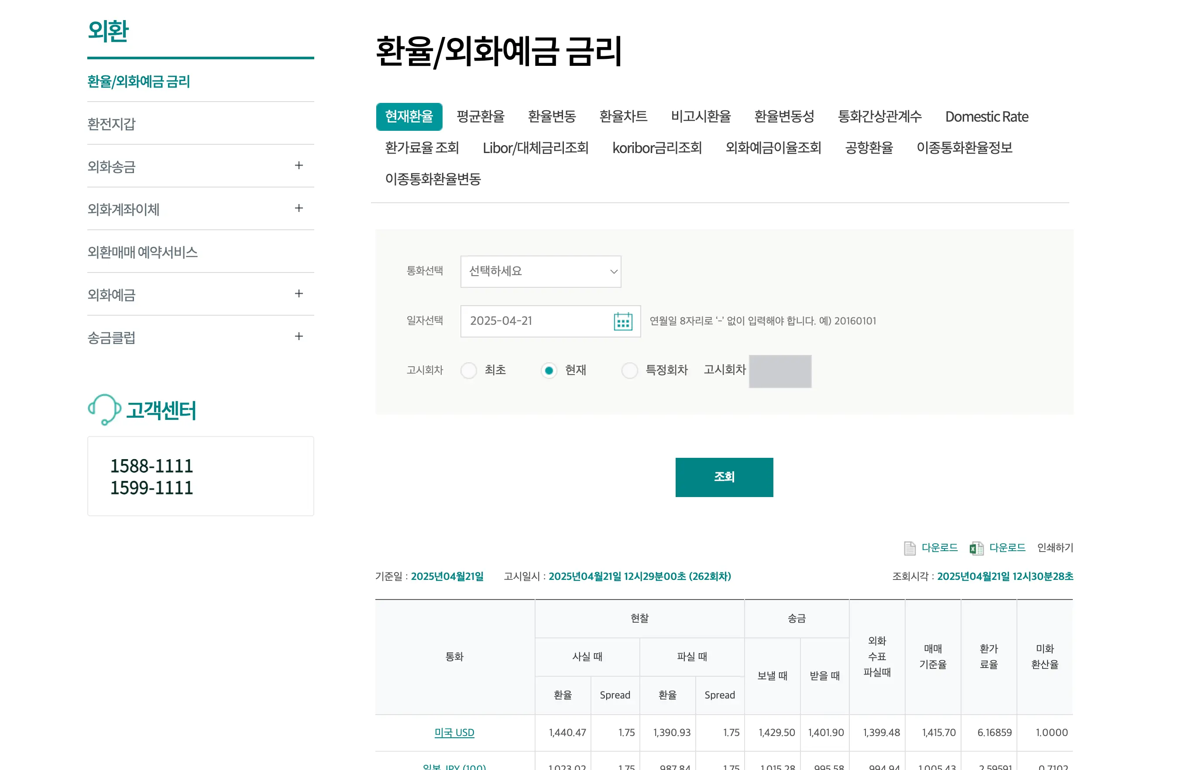Switch to the 평균환율 tab
Image resolution: width=1195 pixels, height=770 pixels.
pyautogui.click(x=480, y=116)
